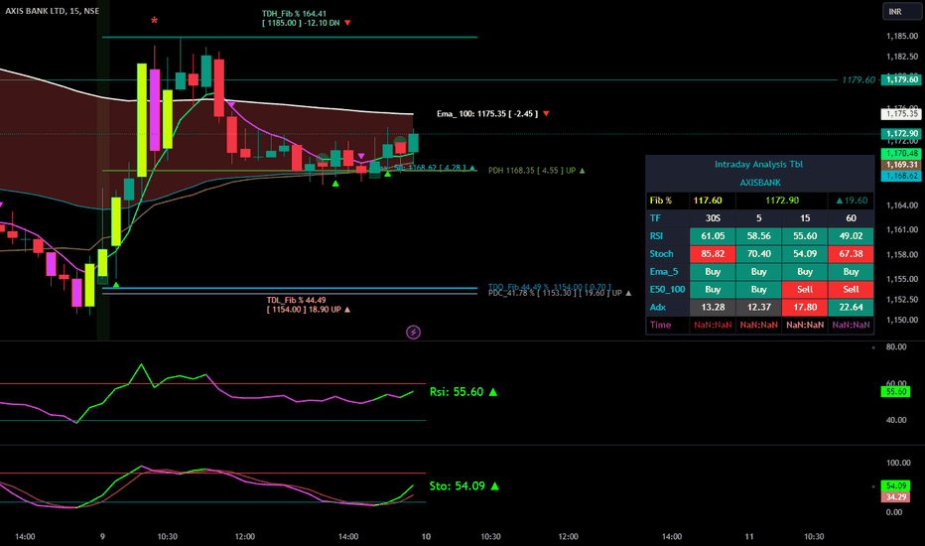Viewport: 925px width, 546px height.
Task: Click the RSI 49.02 cell
Action: 851,236
